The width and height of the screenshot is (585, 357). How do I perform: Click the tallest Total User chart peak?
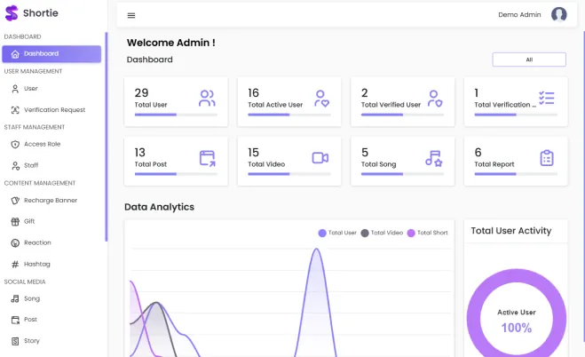(x=317, y=250)
